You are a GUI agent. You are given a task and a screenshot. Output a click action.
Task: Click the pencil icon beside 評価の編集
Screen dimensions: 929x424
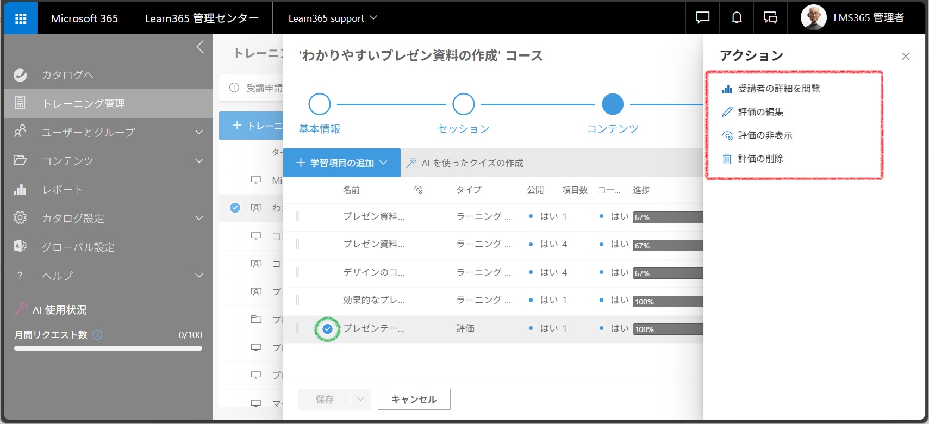(x=727, y=112)
